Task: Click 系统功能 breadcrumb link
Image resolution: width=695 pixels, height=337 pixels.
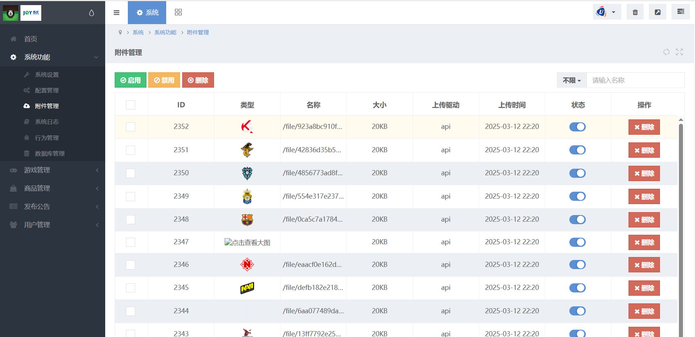Action: point(165,32)
